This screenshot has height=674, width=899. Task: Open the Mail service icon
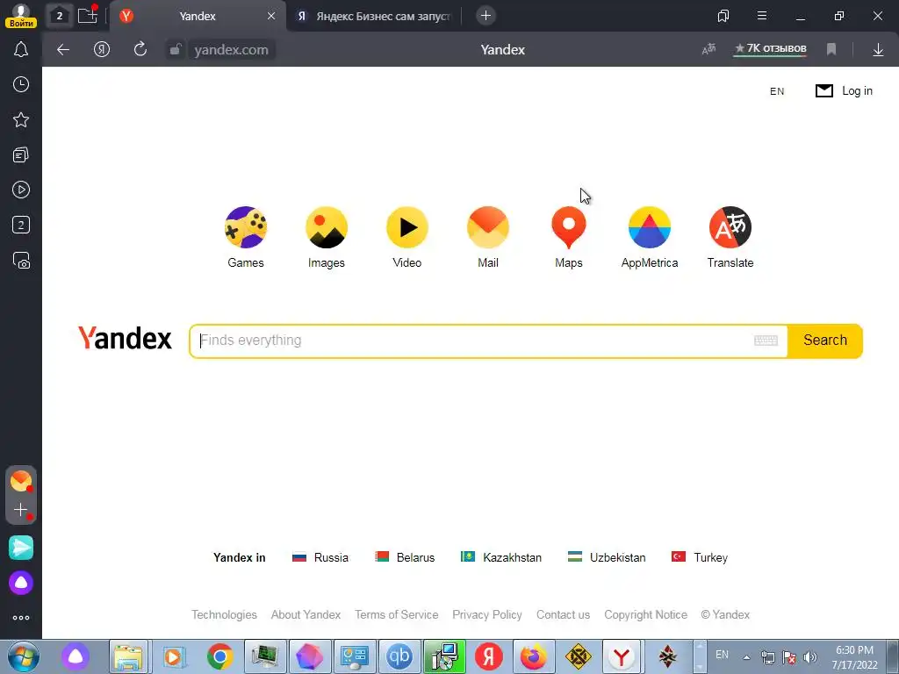(488, 227)
